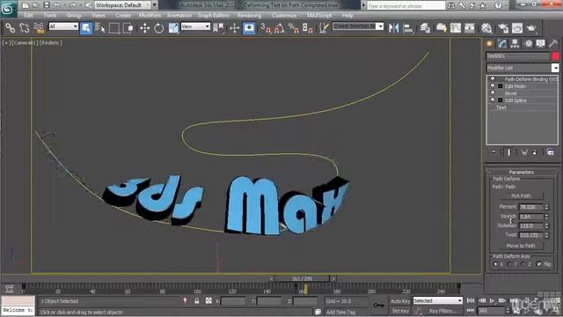The height and width of the screenshot is (317, 563).
Task: Toggle Edit Mesh modifier visibility bulb
Action: coord(493,86)
